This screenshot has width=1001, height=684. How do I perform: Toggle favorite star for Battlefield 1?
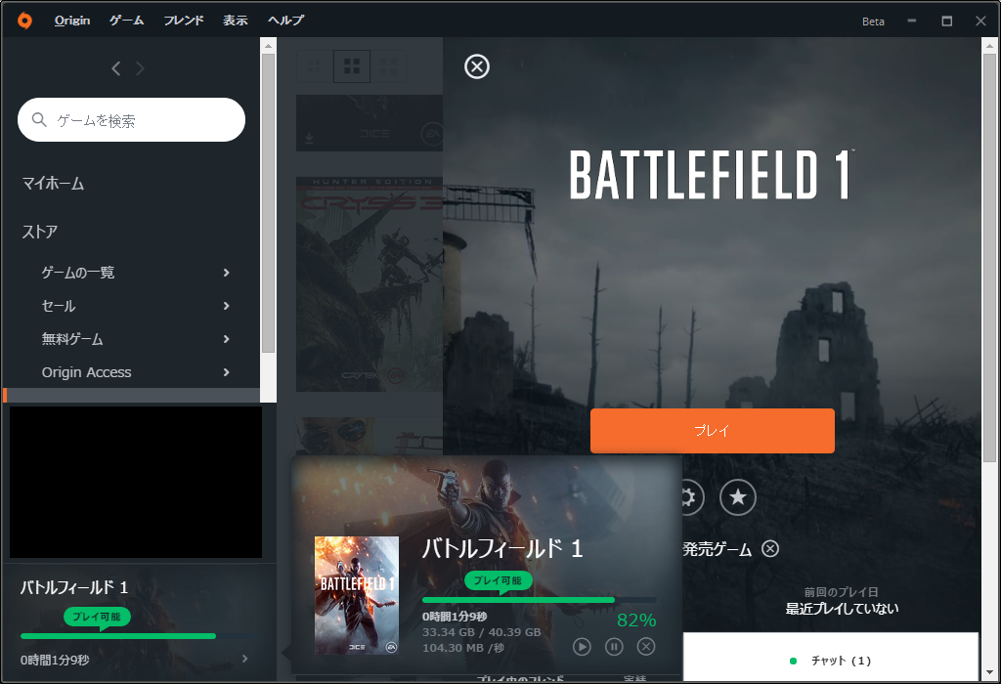click(x=738, y=497)
